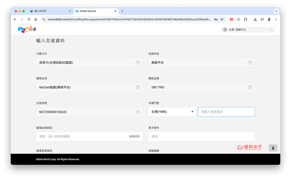
Task: Click the 樂線平台 exchange content field
Action: point(202,62)
